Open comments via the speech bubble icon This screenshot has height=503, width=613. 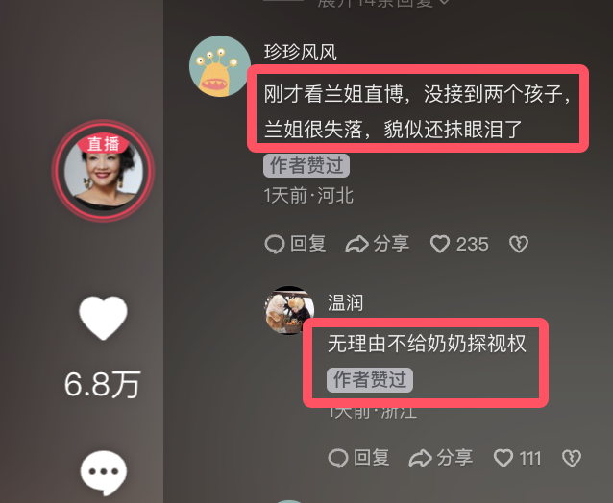pyautogui.click(x=104, y=472)
